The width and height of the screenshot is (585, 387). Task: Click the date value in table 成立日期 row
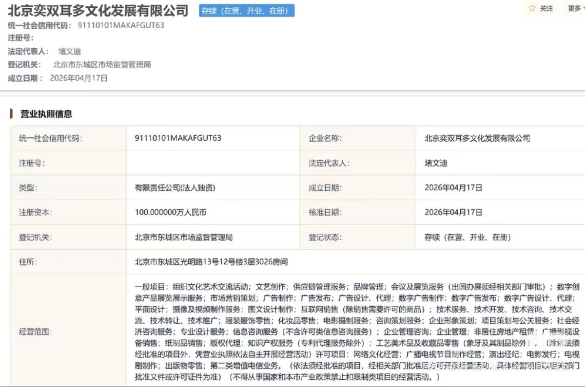(x=453, y=188)
